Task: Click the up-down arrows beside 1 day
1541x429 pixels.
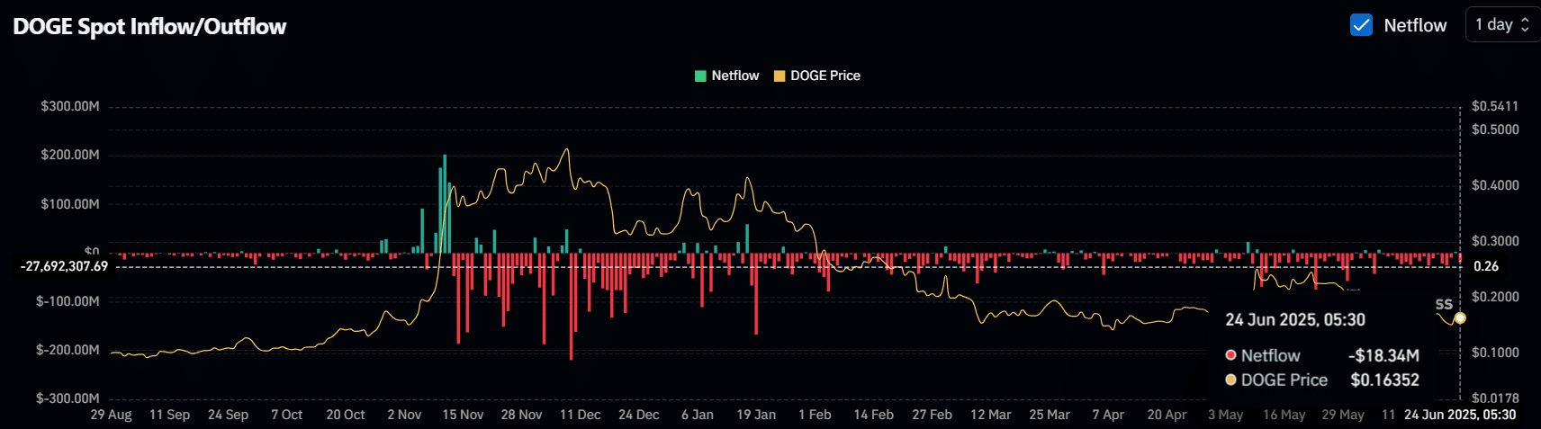Action: point(1525,25)
